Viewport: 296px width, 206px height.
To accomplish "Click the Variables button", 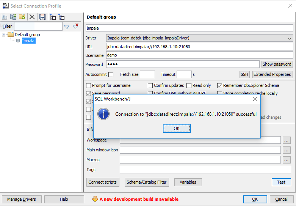I will tap(188, 182).
